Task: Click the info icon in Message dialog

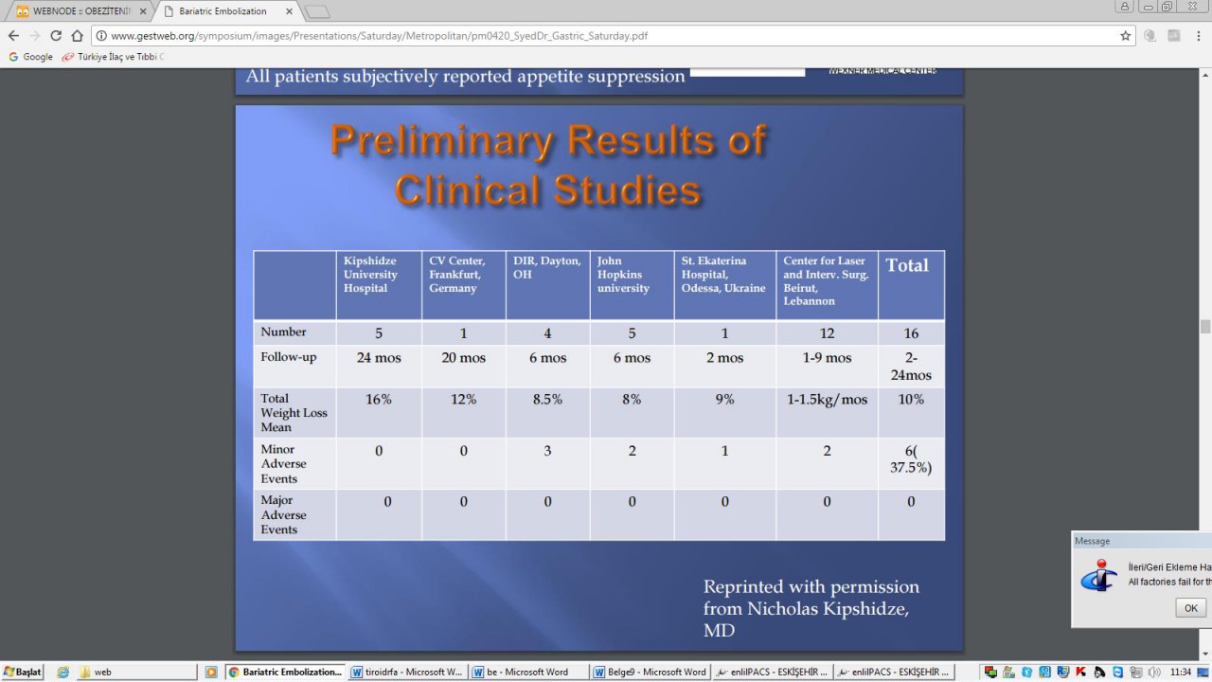Action: click(x=1099, y=575)
